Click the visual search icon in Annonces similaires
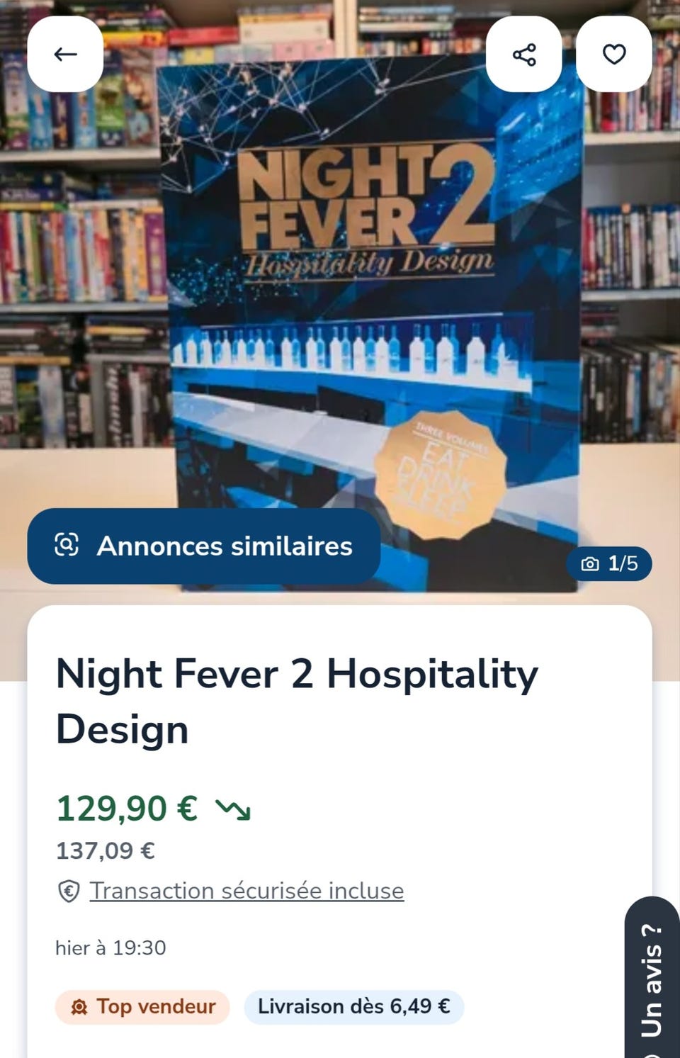Screen dimensions: 680x1058 (67, 545)
